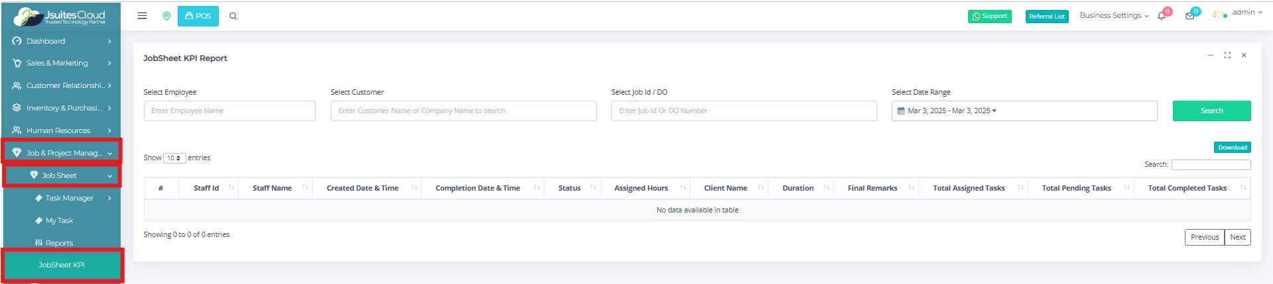Viewport: 1273px width, 284px height.
Task: Click the fullscreen expand icon on report card
Action: (x=1227, y=56)
